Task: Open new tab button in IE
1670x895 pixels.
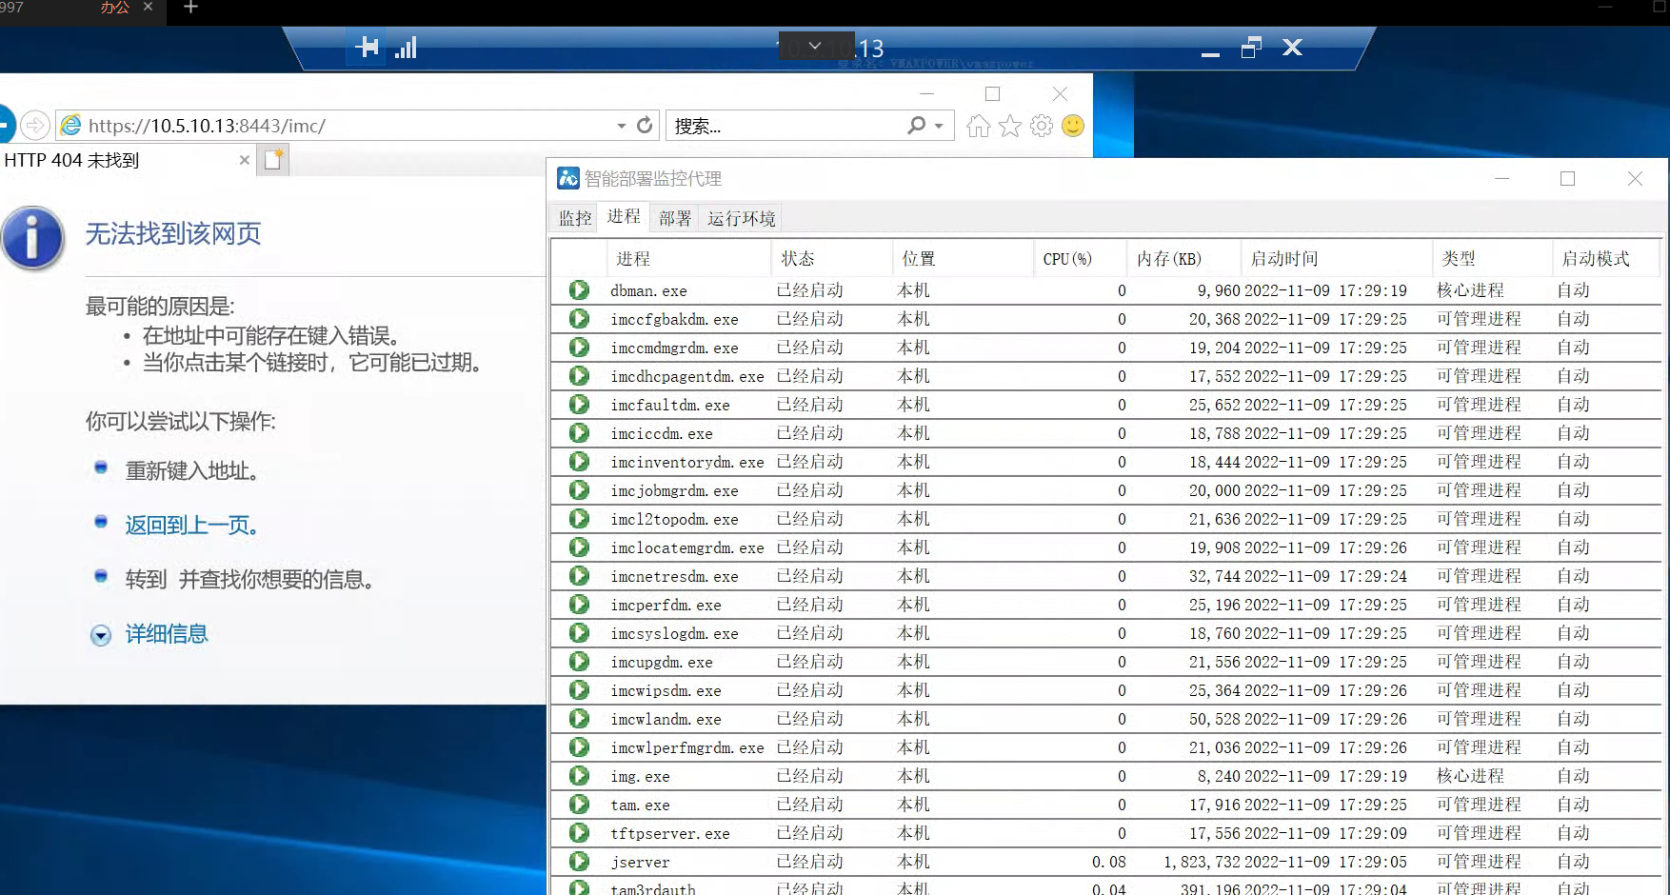Action: 274,160
